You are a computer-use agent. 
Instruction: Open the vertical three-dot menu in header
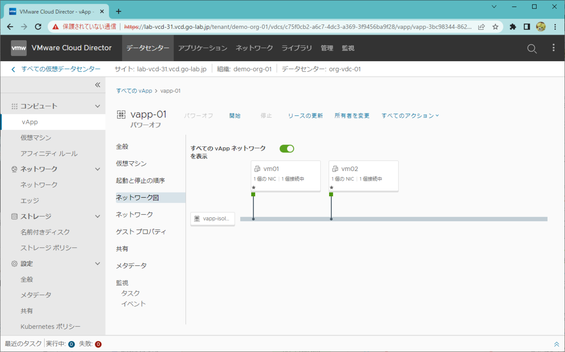(554, 48)
